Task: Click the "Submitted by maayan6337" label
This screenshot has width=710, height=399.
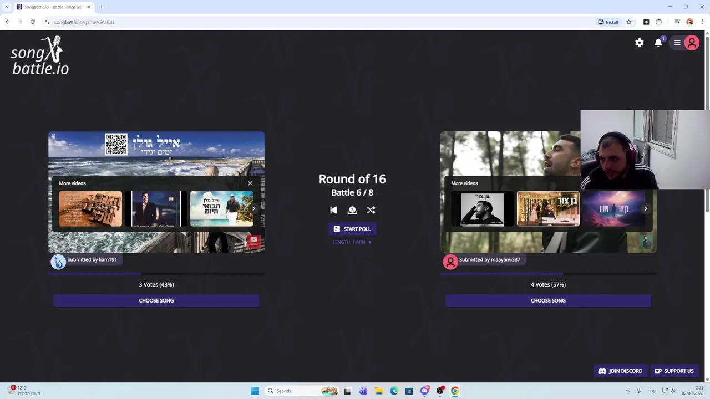Action: (x=490, y=259)
